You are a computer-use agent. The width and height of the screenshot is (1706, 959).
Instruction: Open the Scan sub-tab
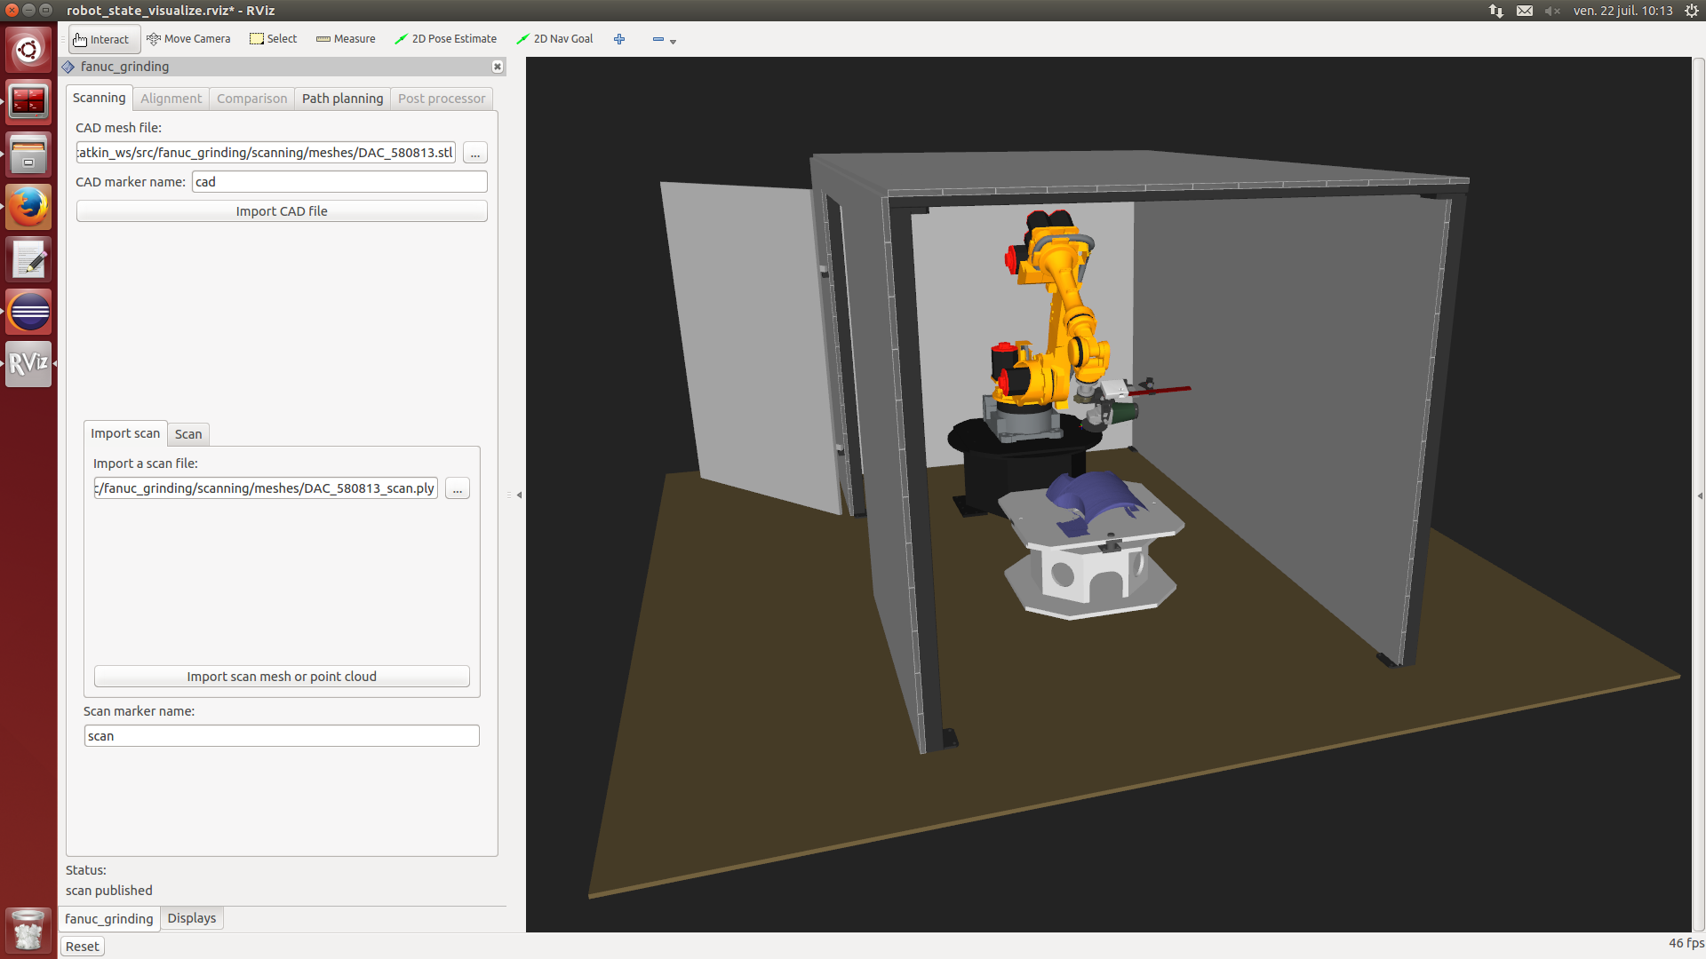(x=188, y=434)
